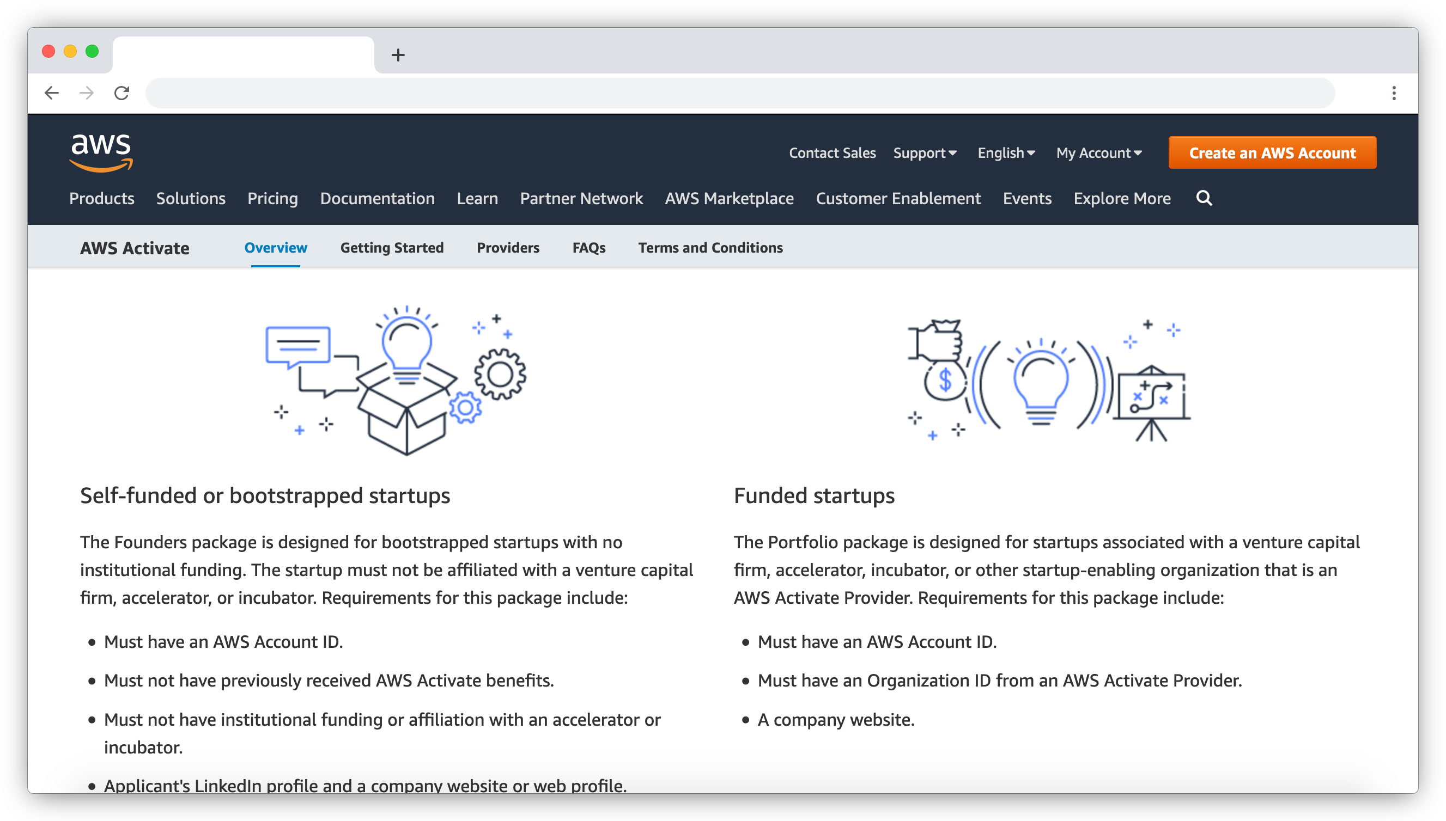The width and height of the screenshot is (1446, 821).
Task: Select the blank browser tab
Action: coord(243,54)
